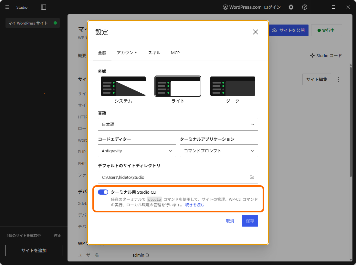Click the サイト編集 button
This screenshot has width=356, height=265.
tap(317, 79)
